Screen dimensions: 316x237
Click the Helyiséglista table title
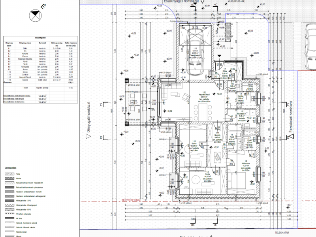click(x=41, y=38)
